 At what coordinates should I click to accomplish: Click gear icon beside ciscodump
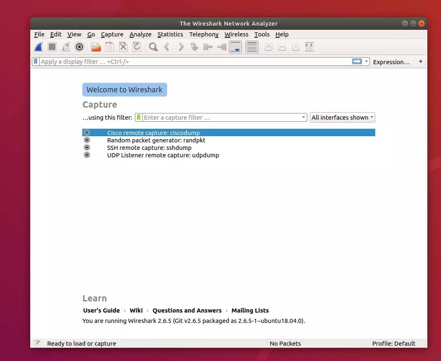tap(87, 132)
